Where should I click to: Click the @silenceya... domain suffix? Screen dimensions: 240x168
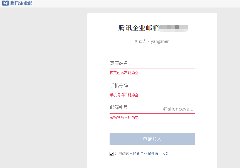click(x=178, y=109)
